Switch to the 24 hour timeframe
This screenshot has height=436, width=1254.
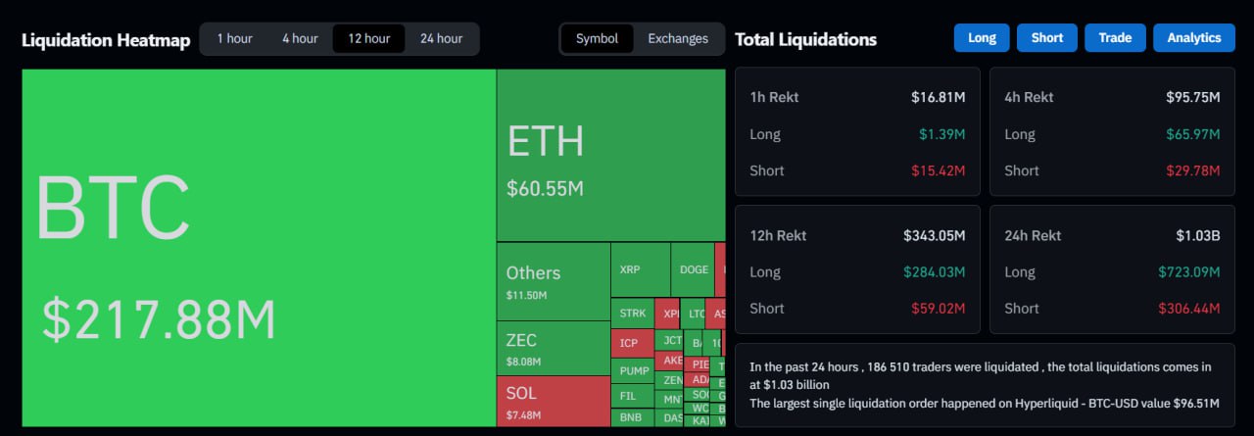[x=441, y=38]
